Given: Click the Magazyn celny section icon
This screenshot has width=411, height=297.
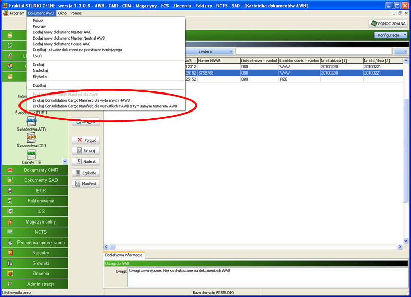Looking at the screenshot, I should point(10,221).
